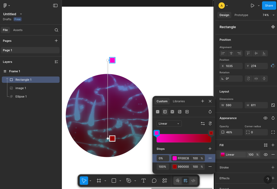Switch to Dev Mode toggle
Screen dimensions: 277x189
tap(193, 181)
